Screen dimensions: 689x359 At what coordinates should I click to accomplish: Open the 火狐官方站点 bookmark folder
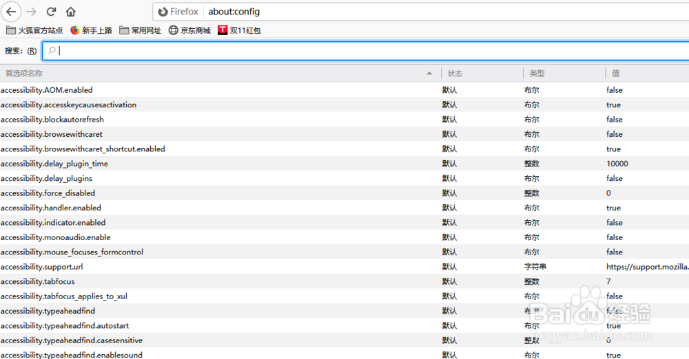[x=34, y=30]
